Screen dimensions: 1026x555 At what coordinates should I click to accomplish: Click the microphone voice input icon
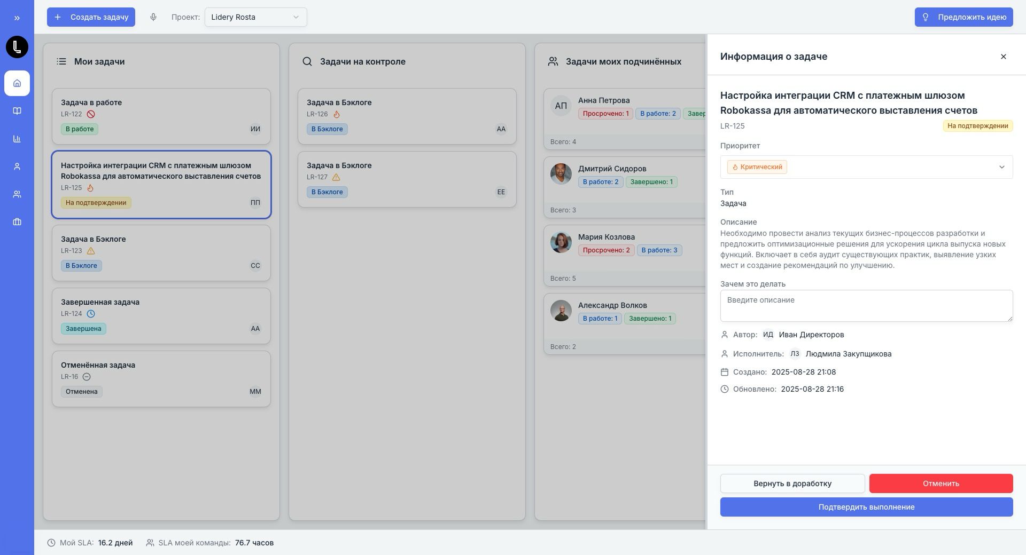153,17
